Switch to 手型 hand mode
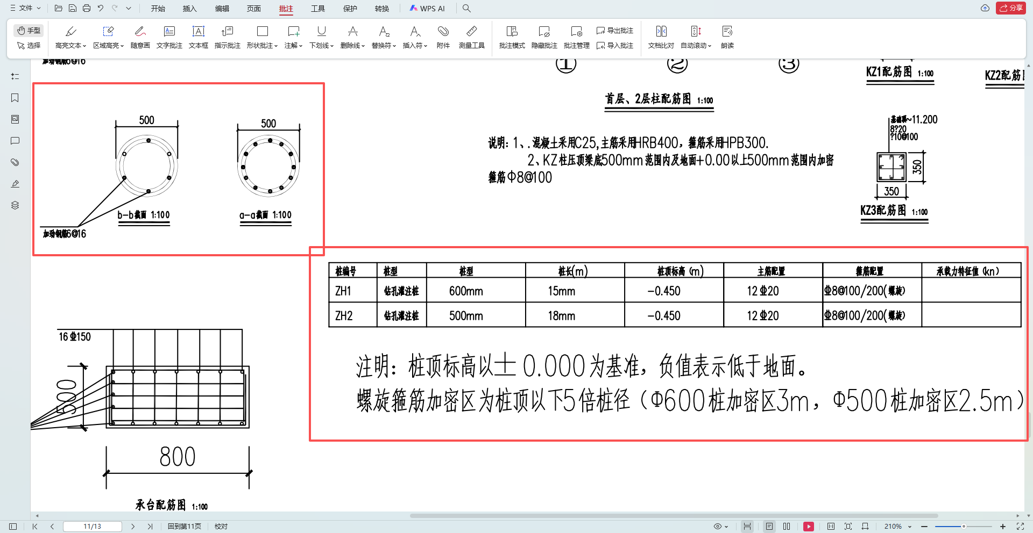This screenshot has width=1033, height=533. click(x=29, y=30)
